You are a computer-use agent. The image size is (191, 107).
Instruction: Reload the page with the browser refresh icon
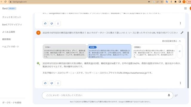click(5, 2)
